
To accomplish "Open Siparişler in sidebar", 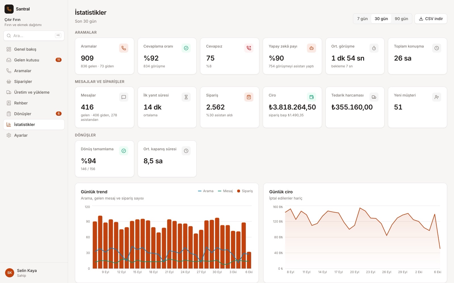I will [x=34, y=82].
